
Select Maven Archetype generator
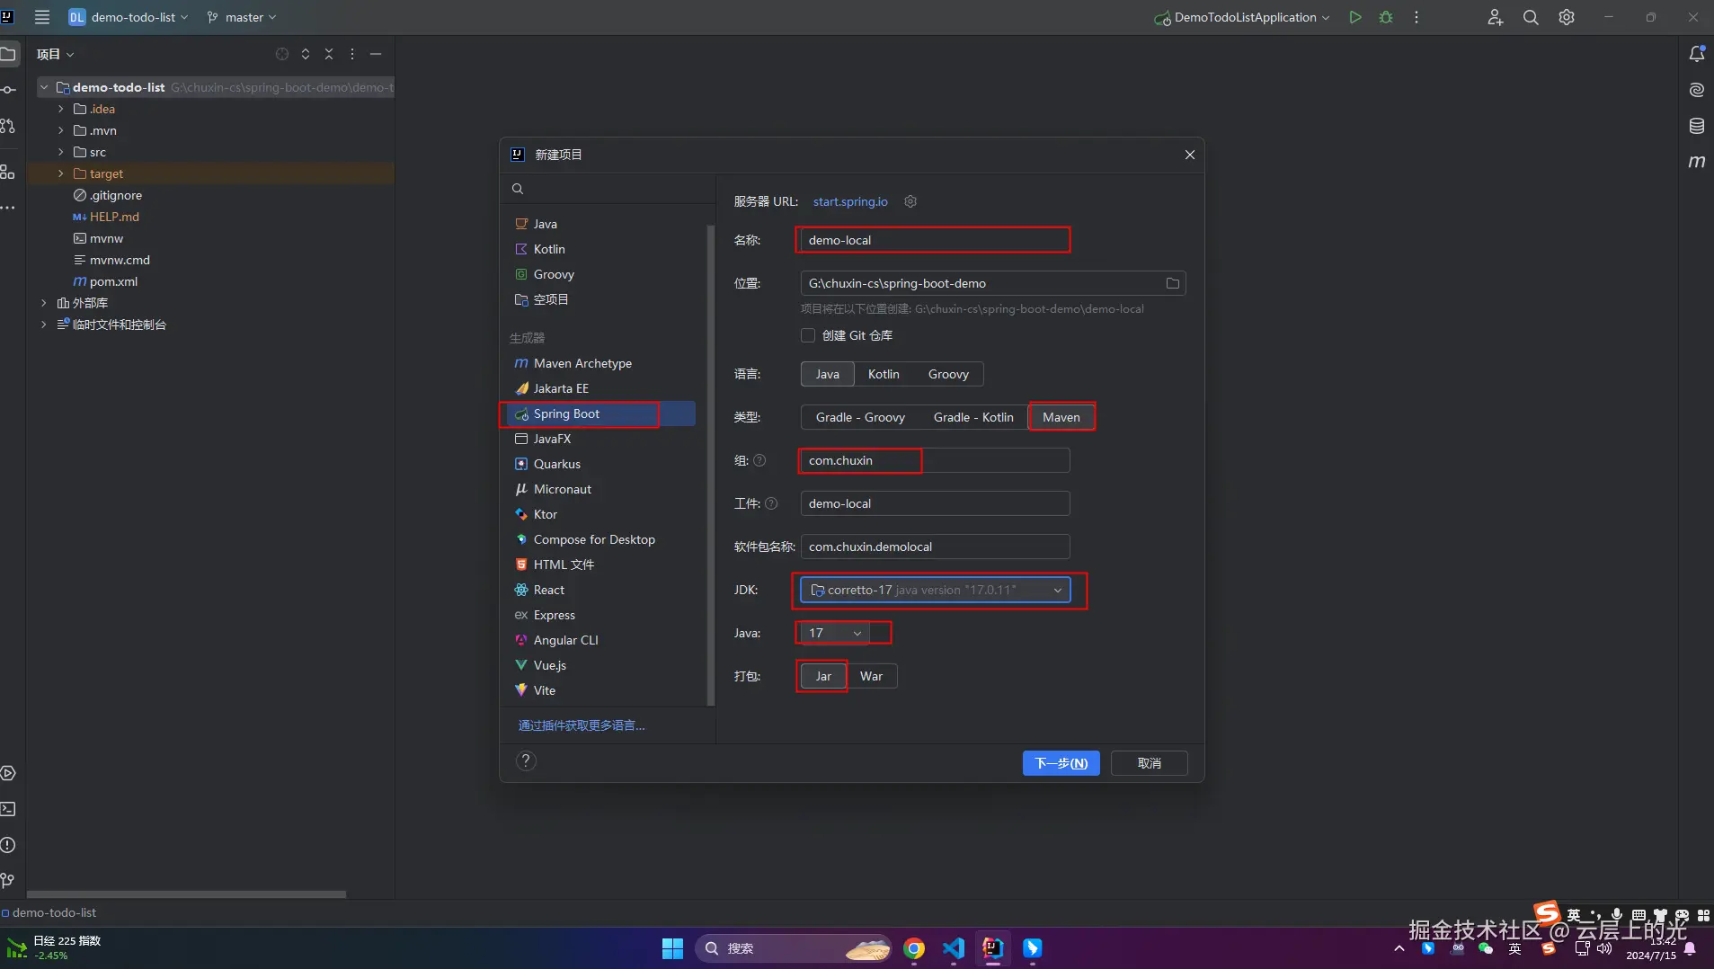[600, 363]
